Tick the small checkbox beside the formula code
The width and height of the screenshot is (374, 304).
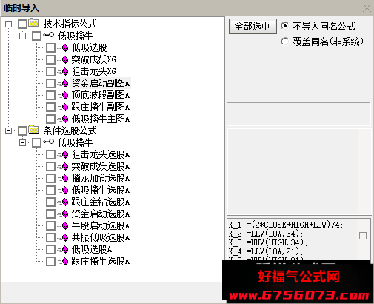point(363,236)
